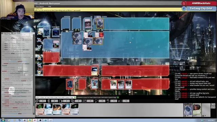Open first Green Level Clearance link in log
The width and height of the screenshot is (217, 122).
[22, 90]
